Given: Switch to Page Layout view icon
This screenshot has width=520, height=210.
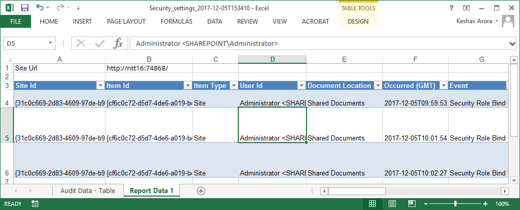Looking at the screenshot, I should tap(392, 204).
